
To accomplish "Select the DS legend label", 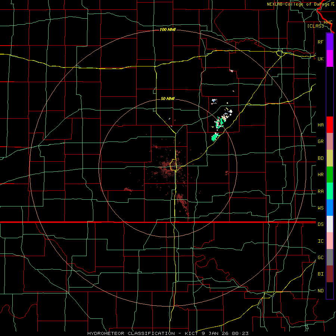I will coord(320,224).
